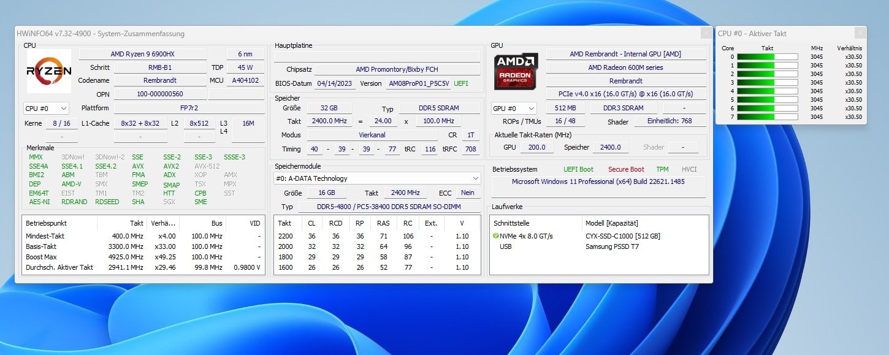Open the CPU #0 selector dropdown
Image resolution: width=889 pixels, height=355 pixels.
46,109
